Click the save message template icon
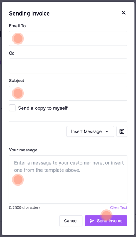 pos(122,131)
